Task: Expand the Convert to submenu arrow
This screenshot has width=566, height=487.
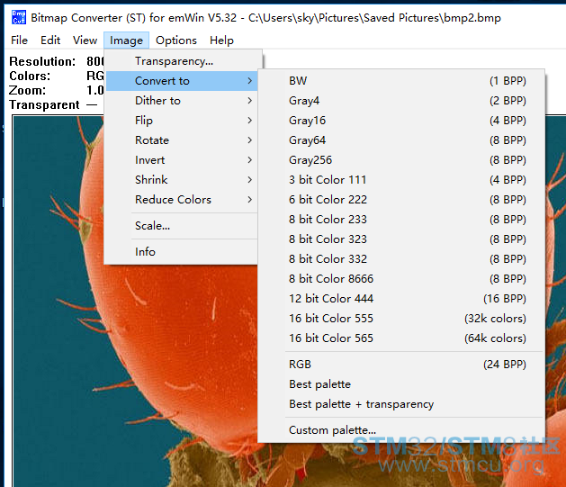Action: pyautogui.click(x=250, y=81)
